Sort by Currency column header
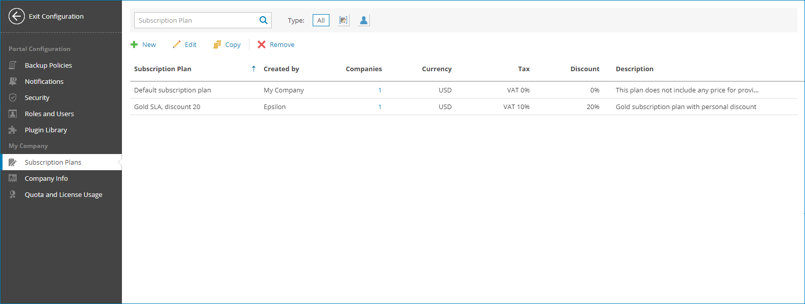805x304 pixels. (437, 69)
